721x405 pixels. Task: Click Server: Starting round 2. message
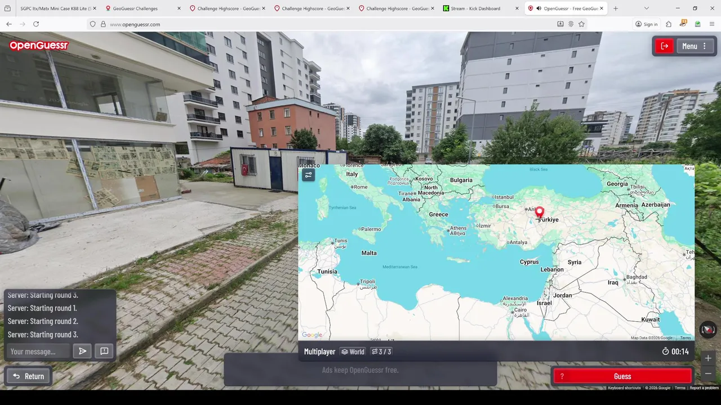tap(43, 321)
